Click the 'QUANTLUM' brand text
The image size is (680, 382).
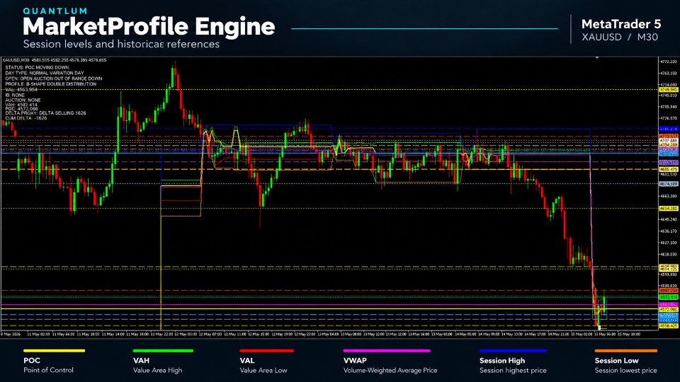[x=55, y=11]
